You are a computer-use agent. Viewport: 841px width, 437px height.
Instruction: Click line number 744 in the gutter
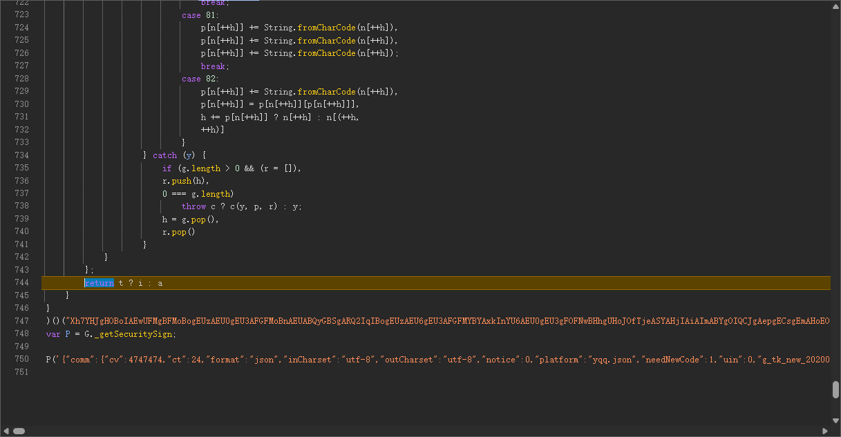click(21, 282)
